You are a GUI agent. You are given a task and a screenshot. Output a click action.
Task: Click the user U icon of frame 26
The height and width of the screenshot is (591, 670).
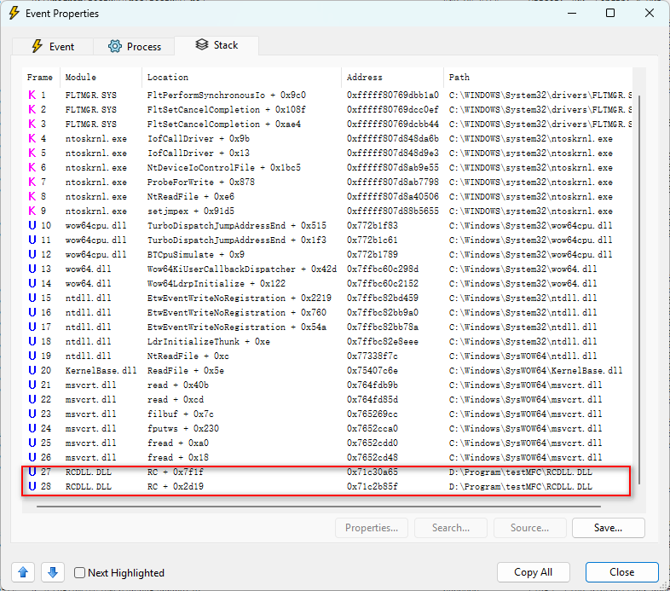tap(32, 458)
